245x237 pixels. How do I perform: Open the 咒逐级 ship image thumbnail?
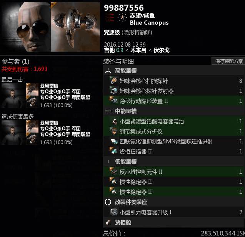[x=75, y=27]
